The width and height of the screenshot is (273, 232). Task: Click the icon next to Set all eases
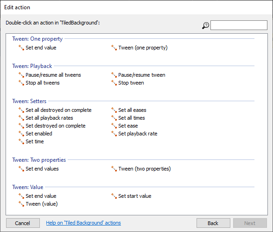coord(114,110)
